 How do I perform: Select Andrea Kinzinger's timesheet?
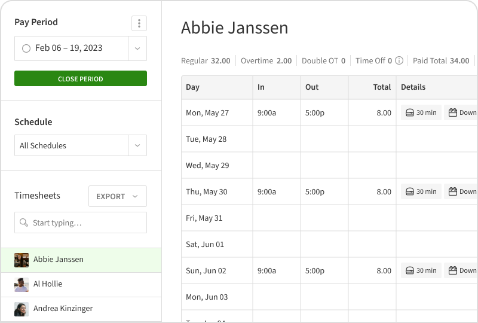coord(63,309)
